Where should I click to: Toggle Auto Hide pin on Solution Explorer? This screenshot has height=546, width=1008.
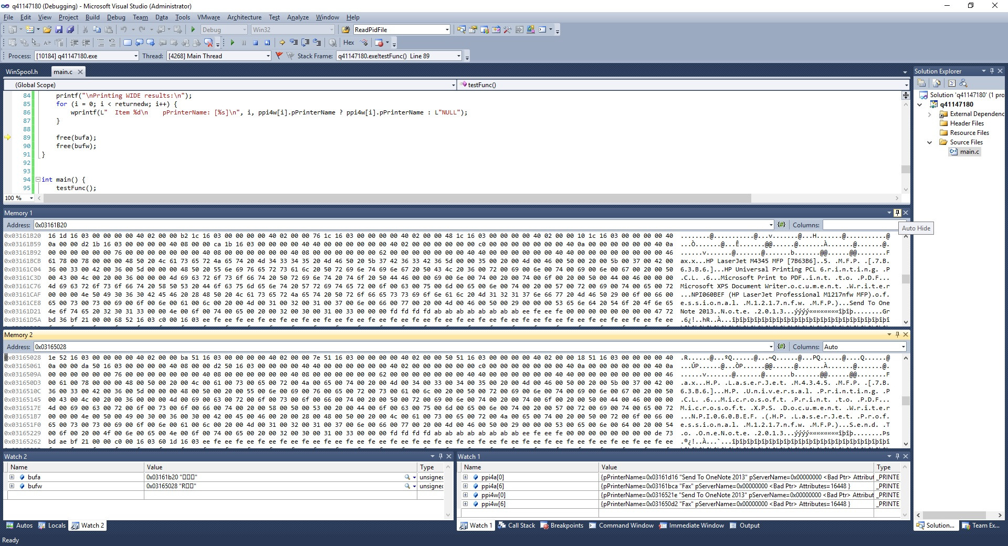992,71
